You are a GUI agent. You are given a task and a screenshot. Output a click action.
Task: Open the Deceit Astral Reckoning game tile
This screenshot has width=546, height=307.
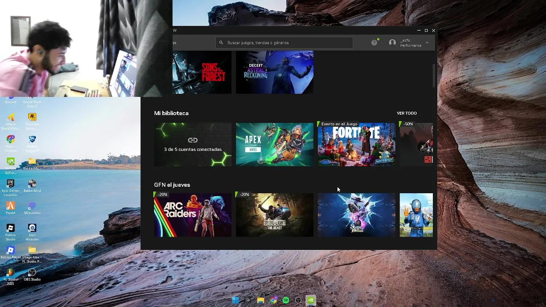click(x=275, y=72)
